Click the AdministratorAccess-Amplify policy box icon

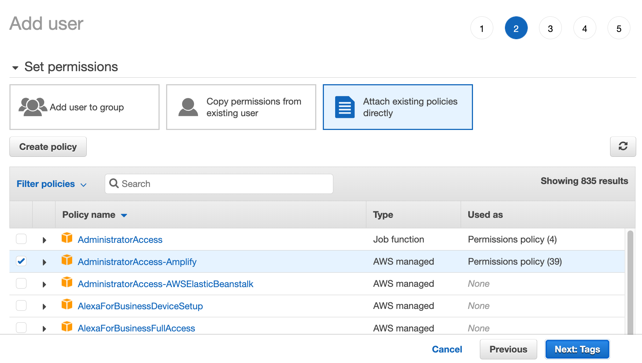pos(67,260)
